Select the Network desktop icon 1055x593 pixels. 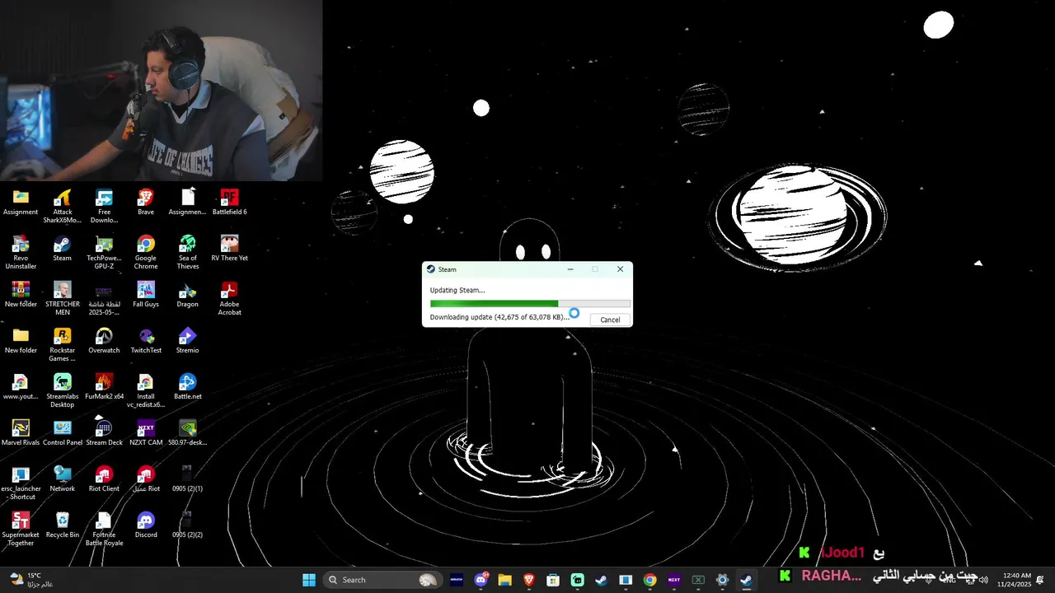[x=63, y=479]
